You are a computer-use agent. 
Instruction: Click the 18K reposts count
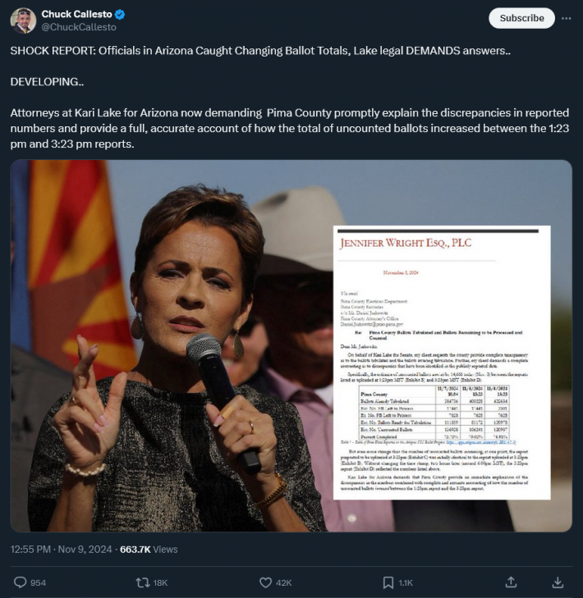[x=160, y=582]
